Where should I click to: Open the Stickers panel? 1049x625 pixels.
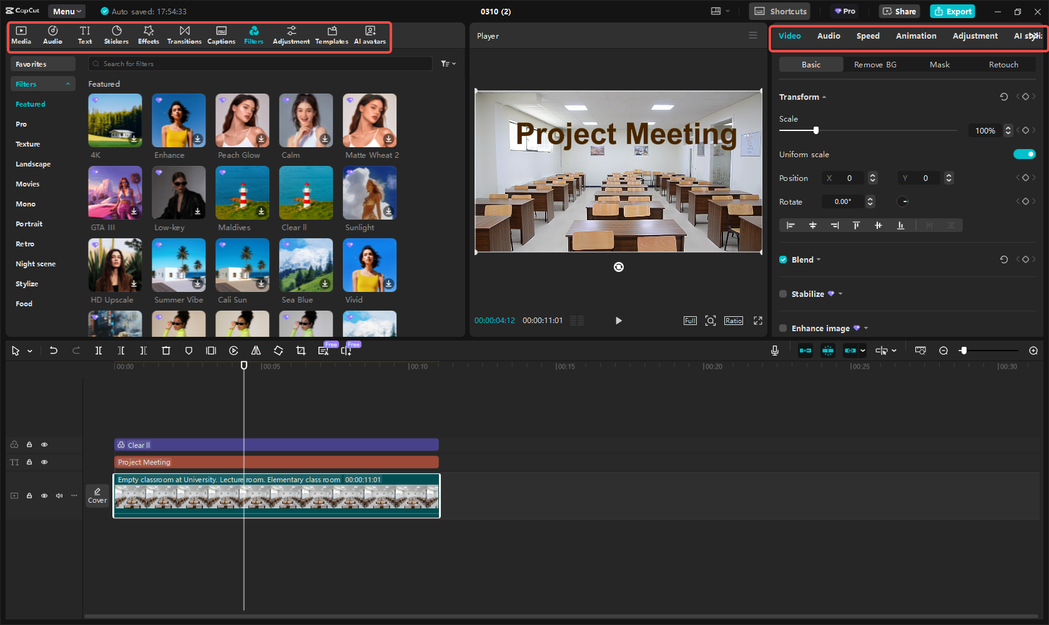click(x=116, y=34)
